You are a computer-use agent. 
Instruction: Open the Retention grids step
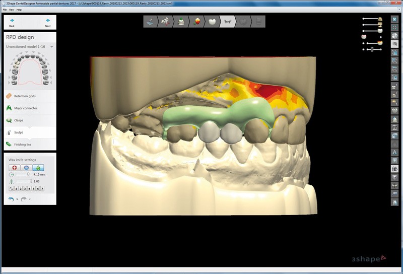[30, 96]
